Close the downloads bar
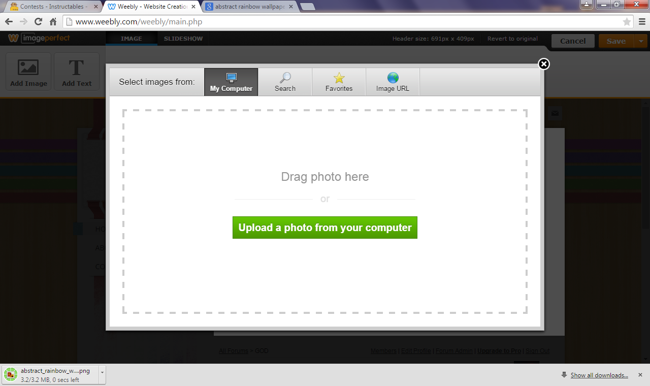Image resolution: width=650 pixels, height=386 pixels. pyautogui.click(x=641, y=375)
